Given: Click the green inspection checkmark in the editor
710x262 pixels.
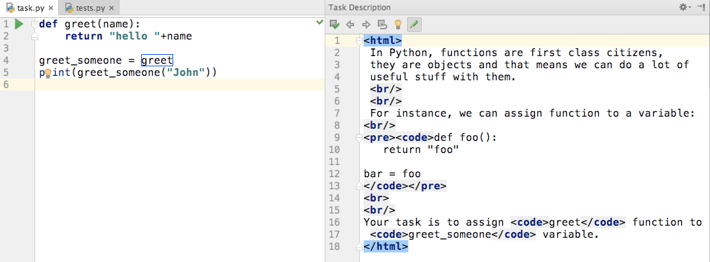Looking at the screenshot, I should click(x=320, y=22).
